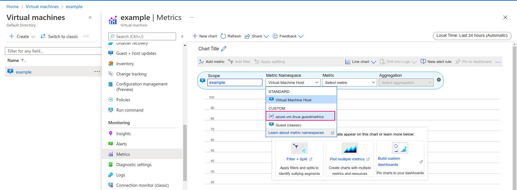Screen dimensions: 517x190
Task: Click the Add metric button
Action: pyautogui.click(x=212, y=62)
